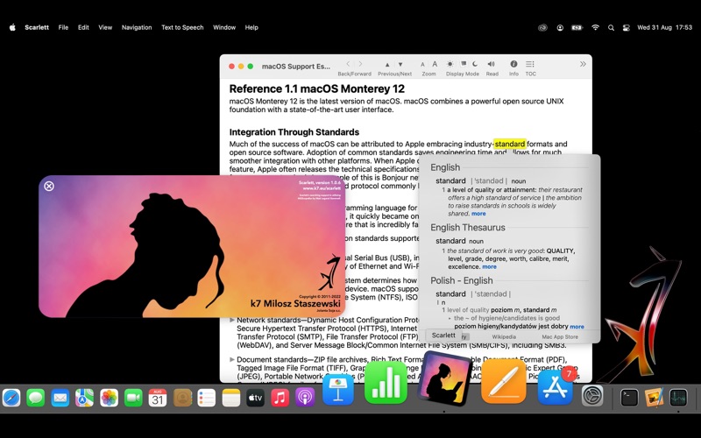This screenshot has height=438, width=701.
Task: Open Notes from the Dock
Action: pos(231,398)
